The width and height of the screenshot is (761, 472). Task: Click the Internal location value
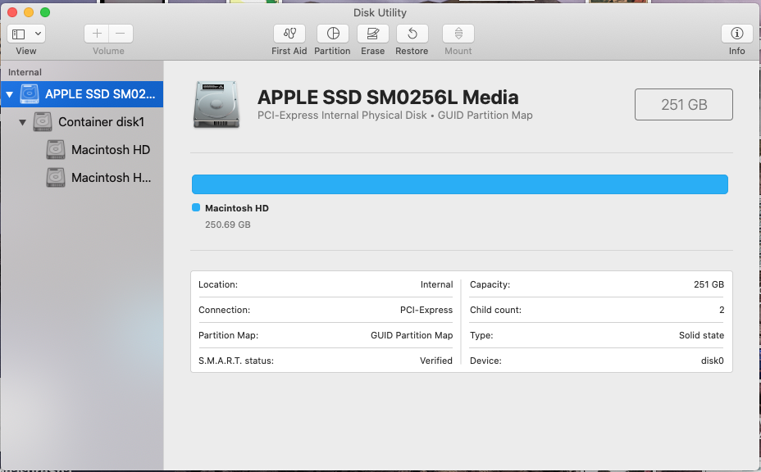(436, 284)
